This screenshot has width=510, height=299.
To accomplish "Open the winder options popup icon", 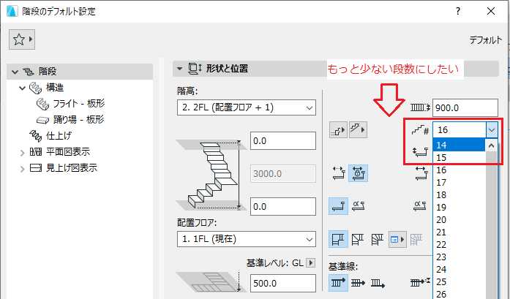I will click(397, 240).
